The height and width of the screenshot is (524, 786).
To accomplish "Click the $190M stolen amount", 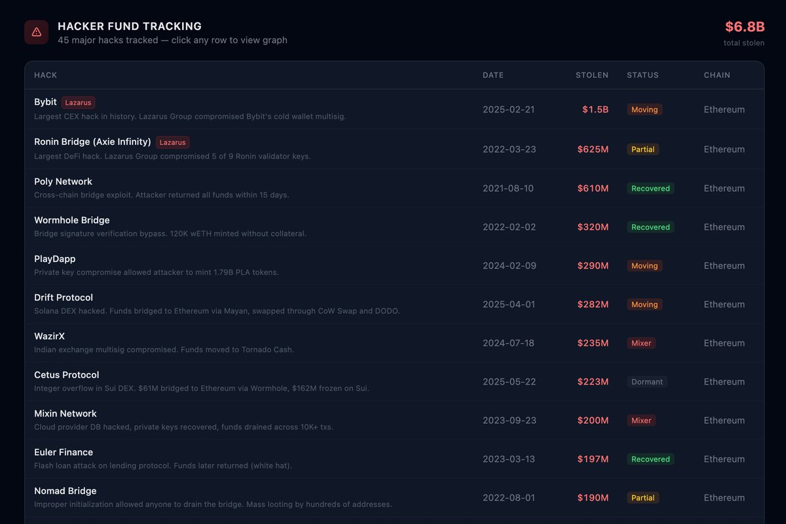I will pos(593,497).
